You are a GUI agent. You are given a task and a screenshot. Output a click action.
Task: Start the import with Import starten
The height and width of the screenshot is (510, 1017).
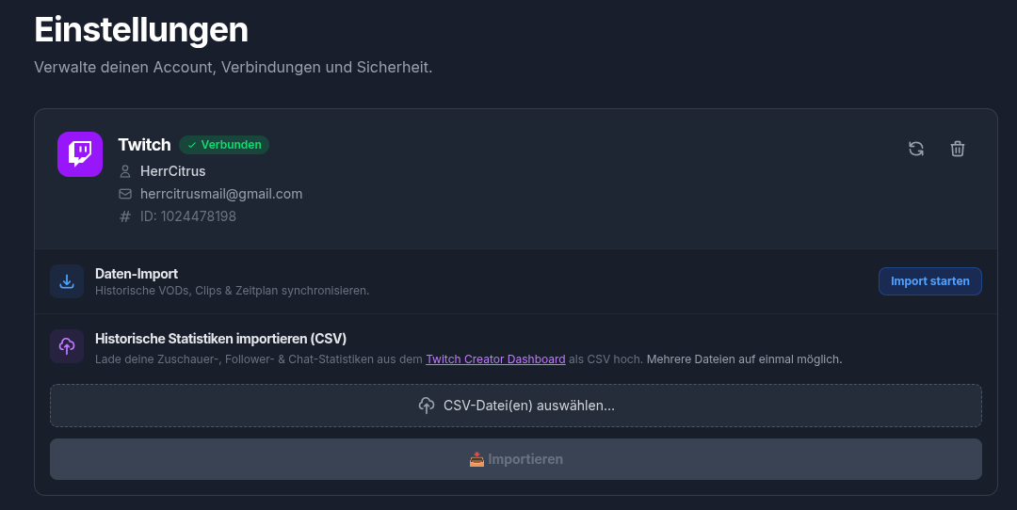click(x=930, y=281)
